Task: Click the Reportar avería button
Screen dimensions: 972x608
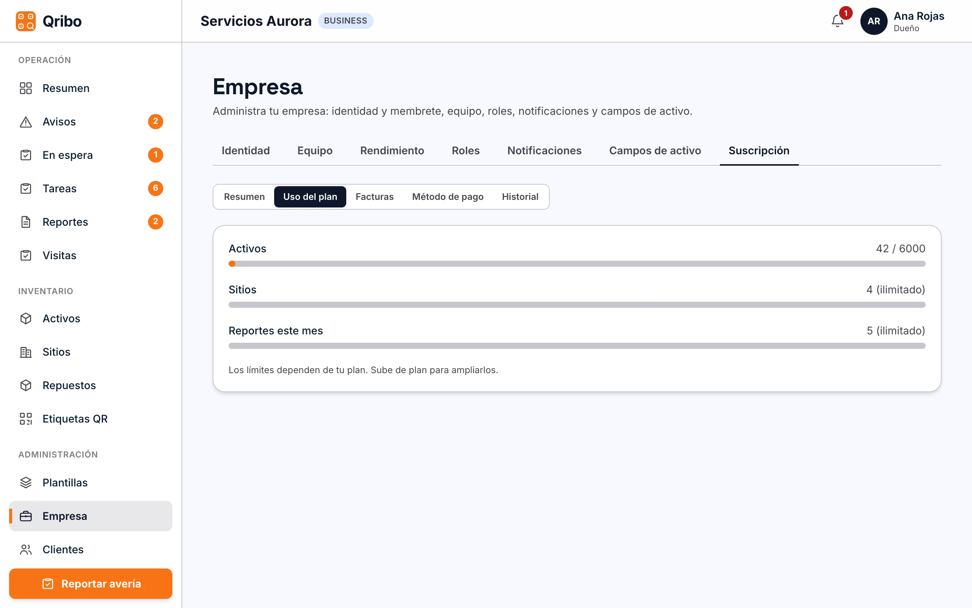Action: click(91, 583)
